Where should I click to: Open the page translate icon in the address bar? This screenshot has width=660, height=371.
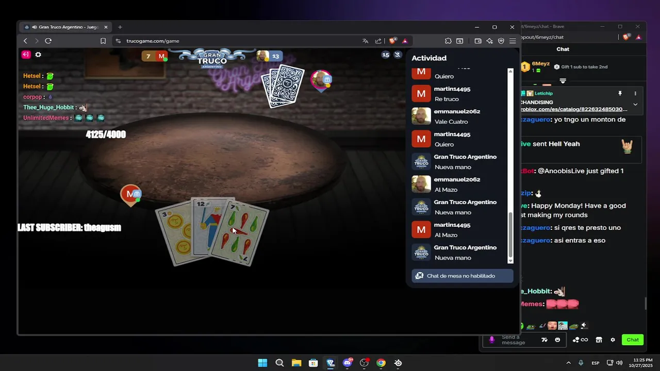[x=365, y=41]
